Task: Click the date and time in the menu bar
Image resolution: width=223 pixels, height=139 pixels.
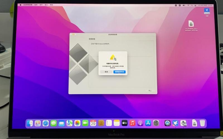Action: point(205,5)
